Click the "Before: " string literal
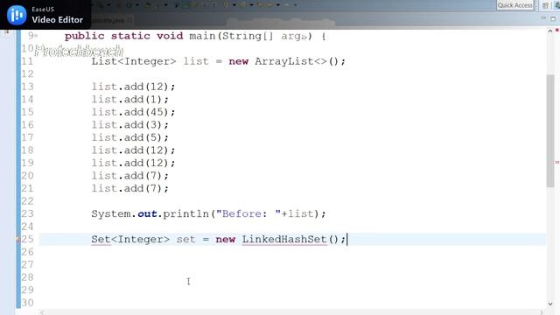Viewport: 560px width, 315px height. point(248,213)
